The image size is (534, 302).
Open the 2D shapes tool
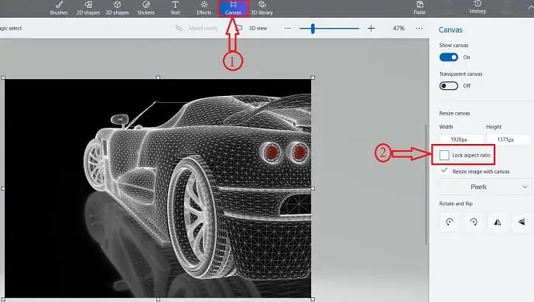click(88, 9)
